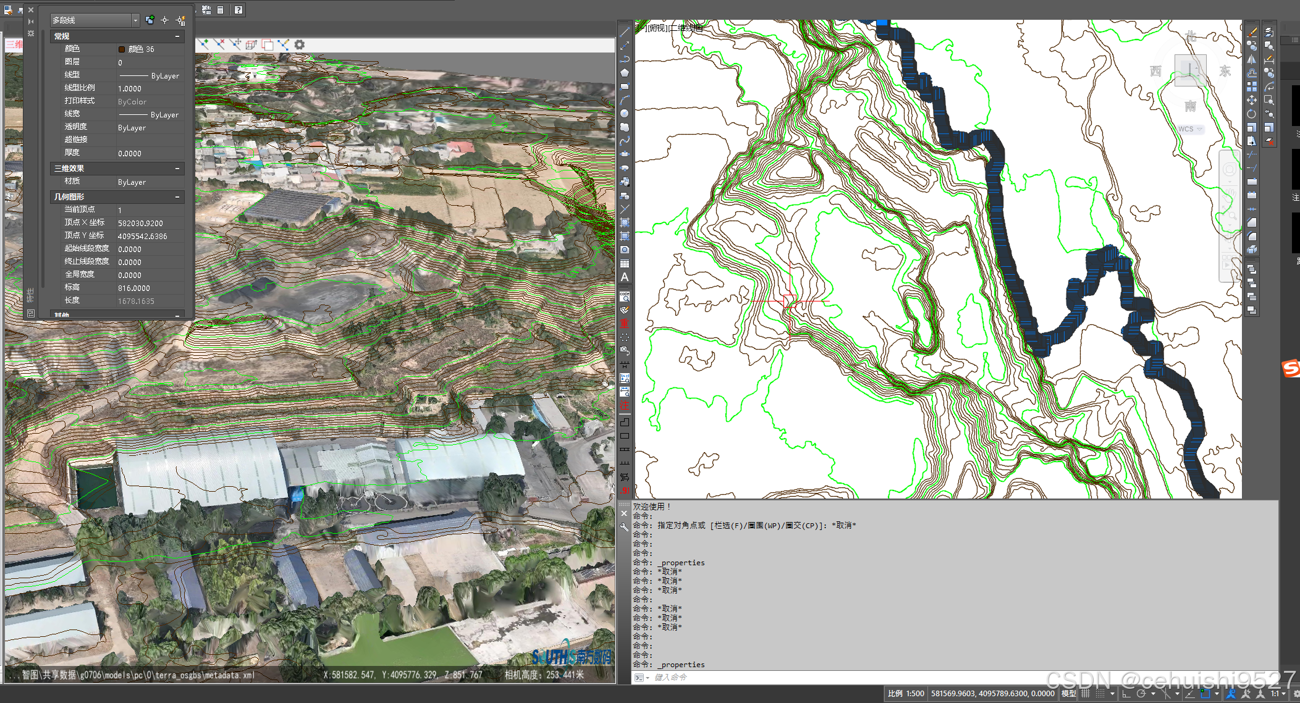Screen dimensions: 1300x703
Task: Click the table grid icon in vertical toolbar
Action: 625,264
